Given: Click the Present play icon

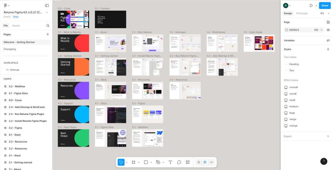Looking at the screenshot, I should click(311, 6).
